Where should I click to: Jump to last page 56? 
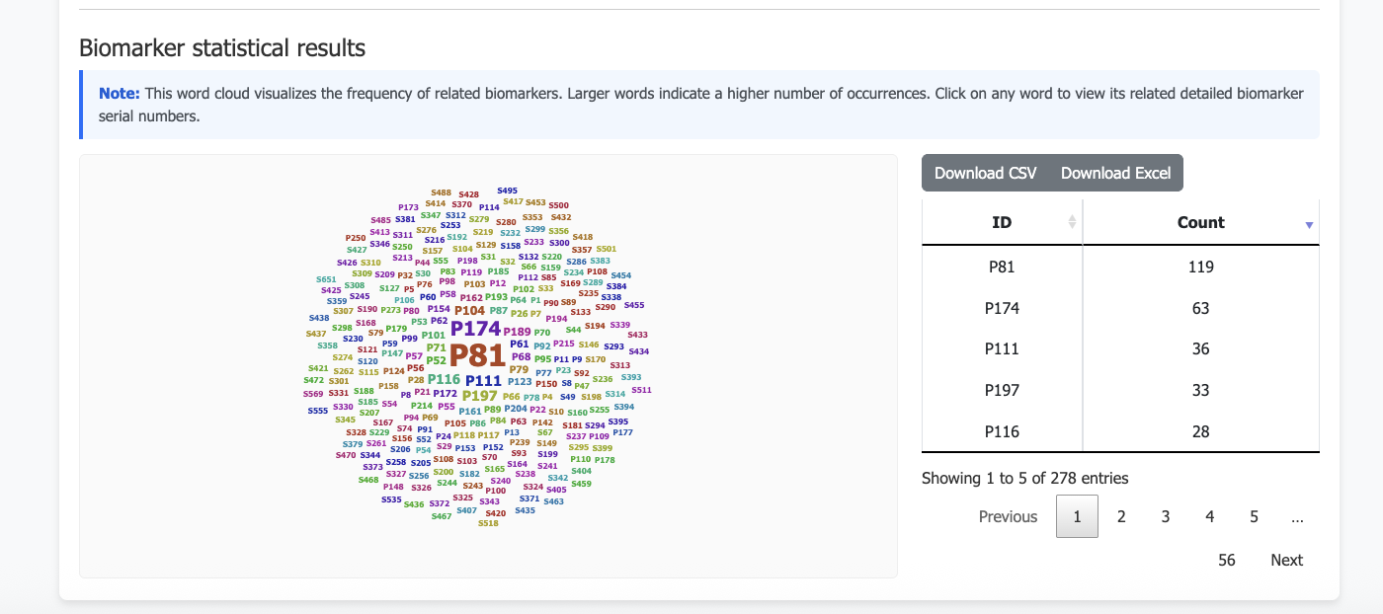[1227, 560]
